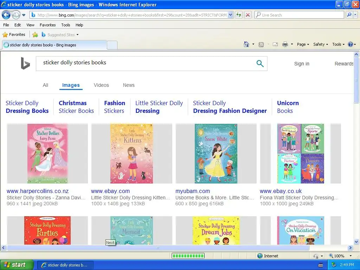Viewport: 360px width, 270px height.
Task: Click Sticker Dolly Dressing Fashion Designer suggestion
Action: tap(230, 107)
